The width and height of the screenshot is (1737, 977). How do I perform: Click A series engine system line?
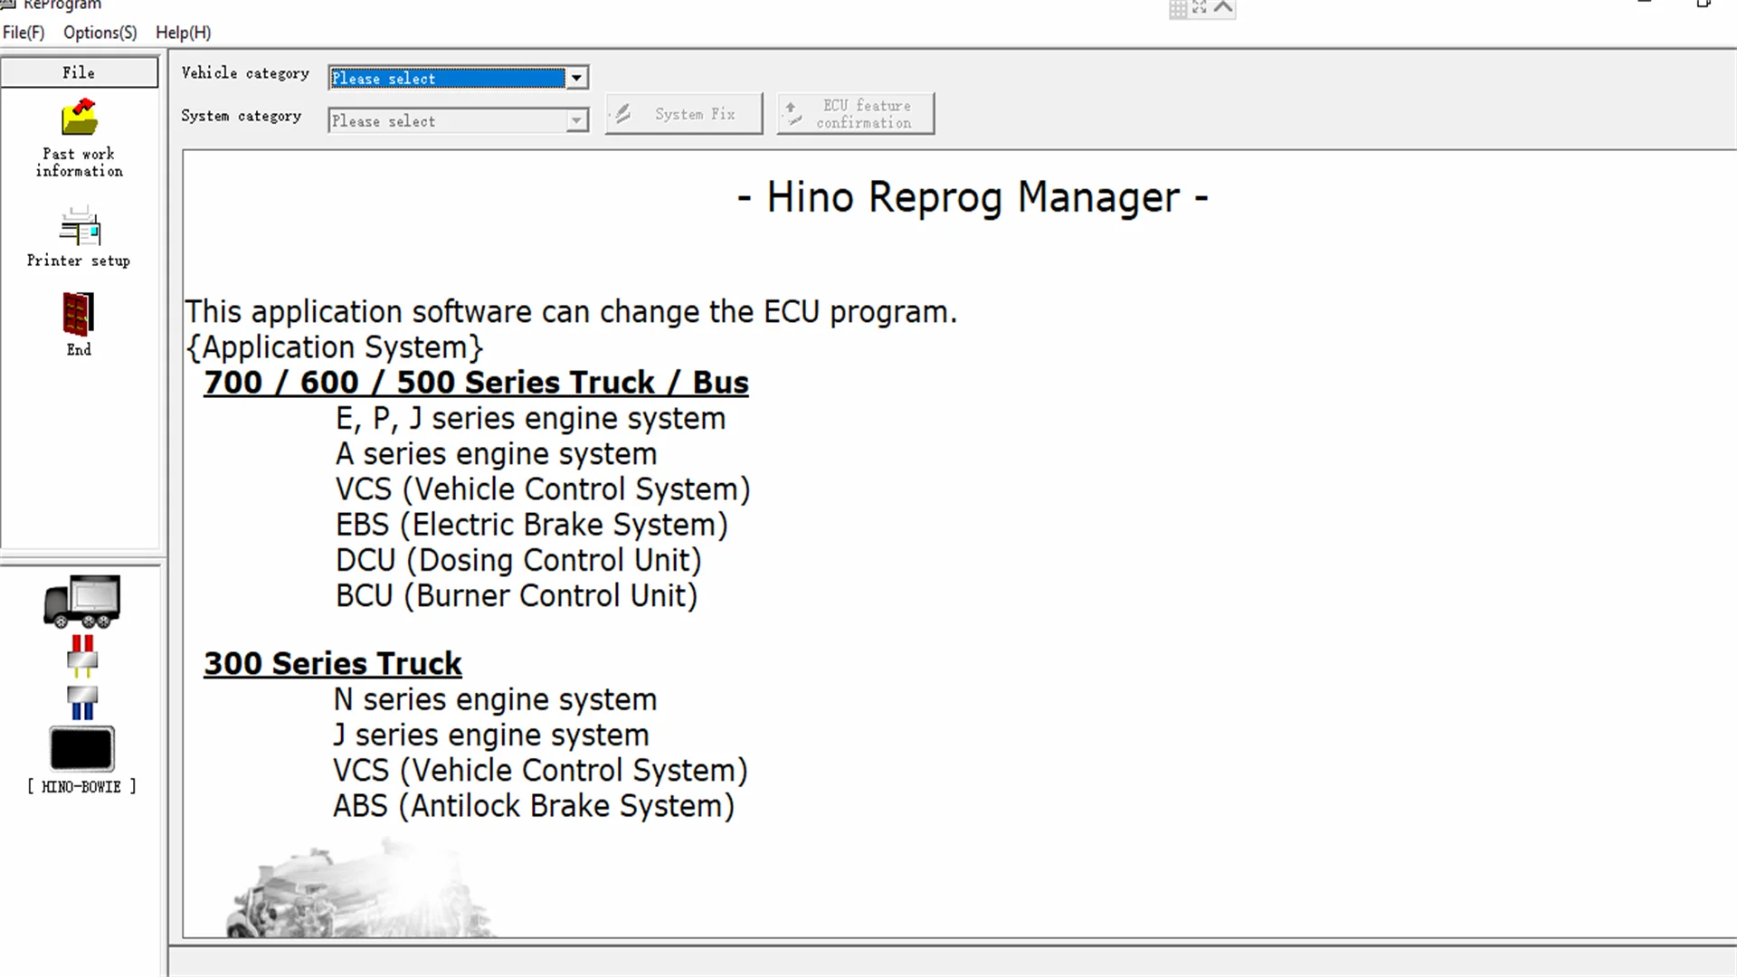click(496, 454)
